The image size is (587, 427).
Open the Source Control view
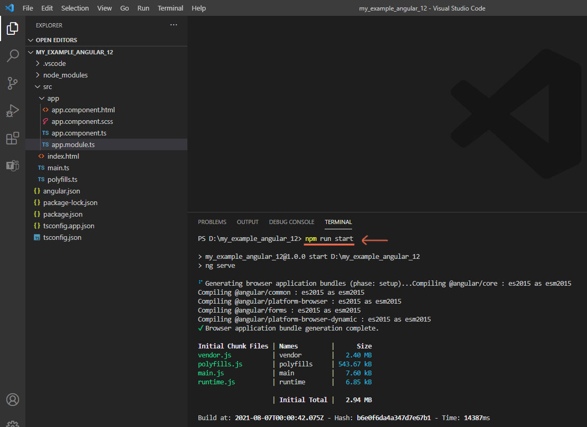[x=13, y=83]
